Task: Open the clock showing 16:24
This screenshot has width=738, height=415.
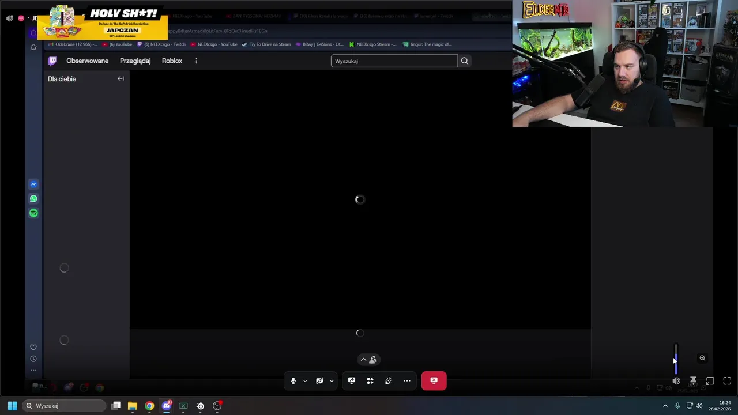Action: (x=720, y=406)
